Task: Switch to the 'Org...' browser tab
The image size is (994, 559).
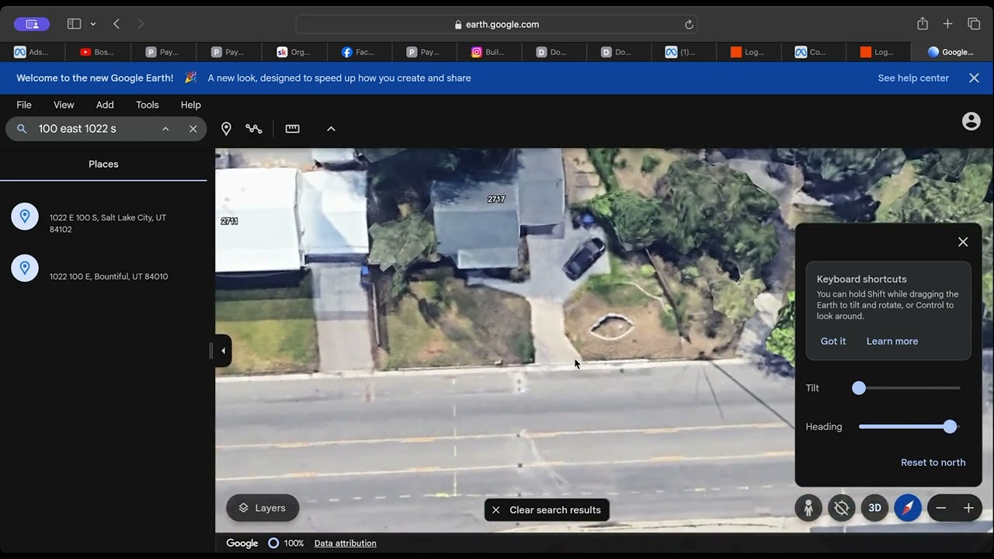Action: [293, 52]
